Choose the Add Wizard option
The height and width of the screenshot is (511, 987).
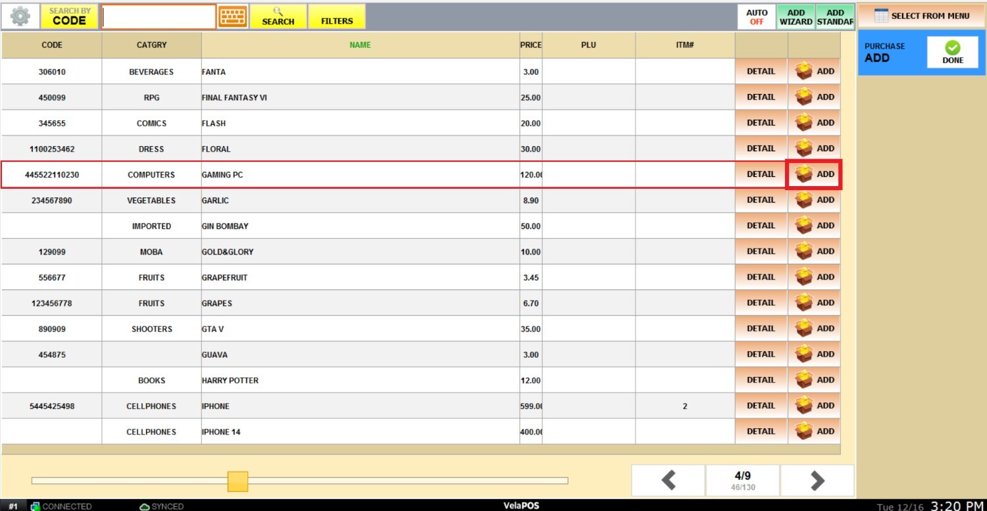(x=796, y=16)
